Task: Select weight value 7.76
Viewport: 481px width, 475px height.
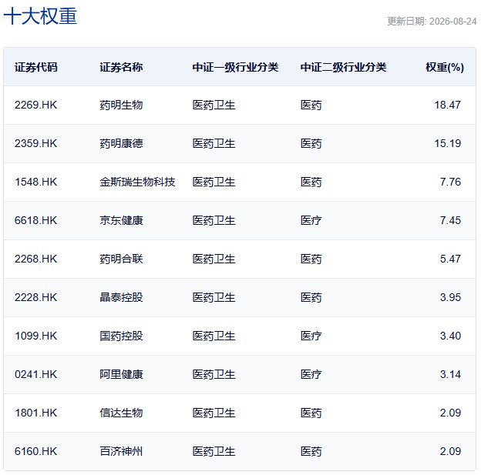Action: click(x=450, y=182)
